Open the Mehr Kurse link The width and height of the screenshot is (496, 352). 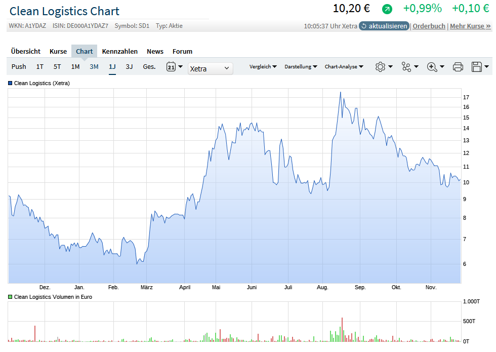(x=470, y=26)
